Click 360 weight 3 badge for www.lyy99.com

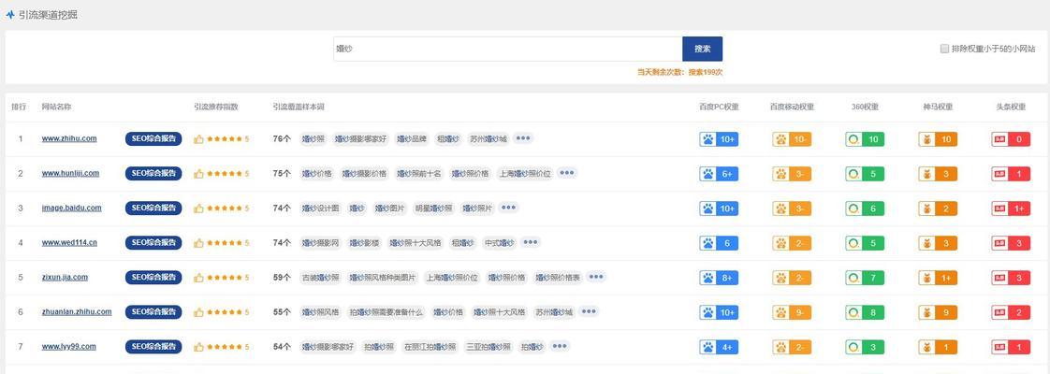[865, 347]
